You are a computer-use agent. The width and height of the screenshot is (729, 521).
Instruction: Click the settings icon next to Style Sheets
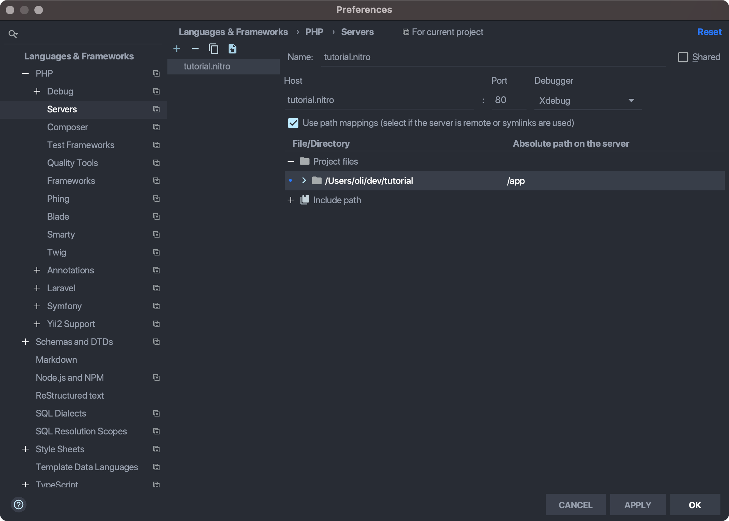pyautogui.click(x=157, y=449)
